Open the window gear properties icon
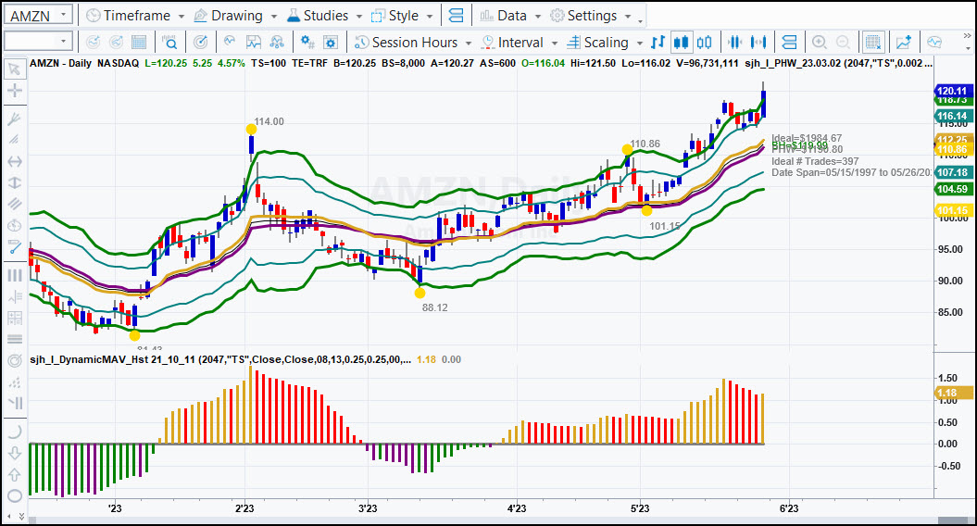Viewport: 977px width, 526px height. [x=331, y=43]
